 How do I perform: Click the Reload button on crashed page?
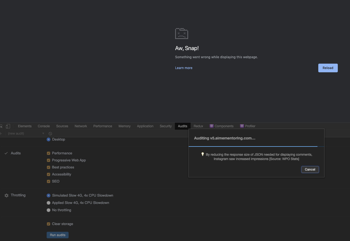click(328, 68)
